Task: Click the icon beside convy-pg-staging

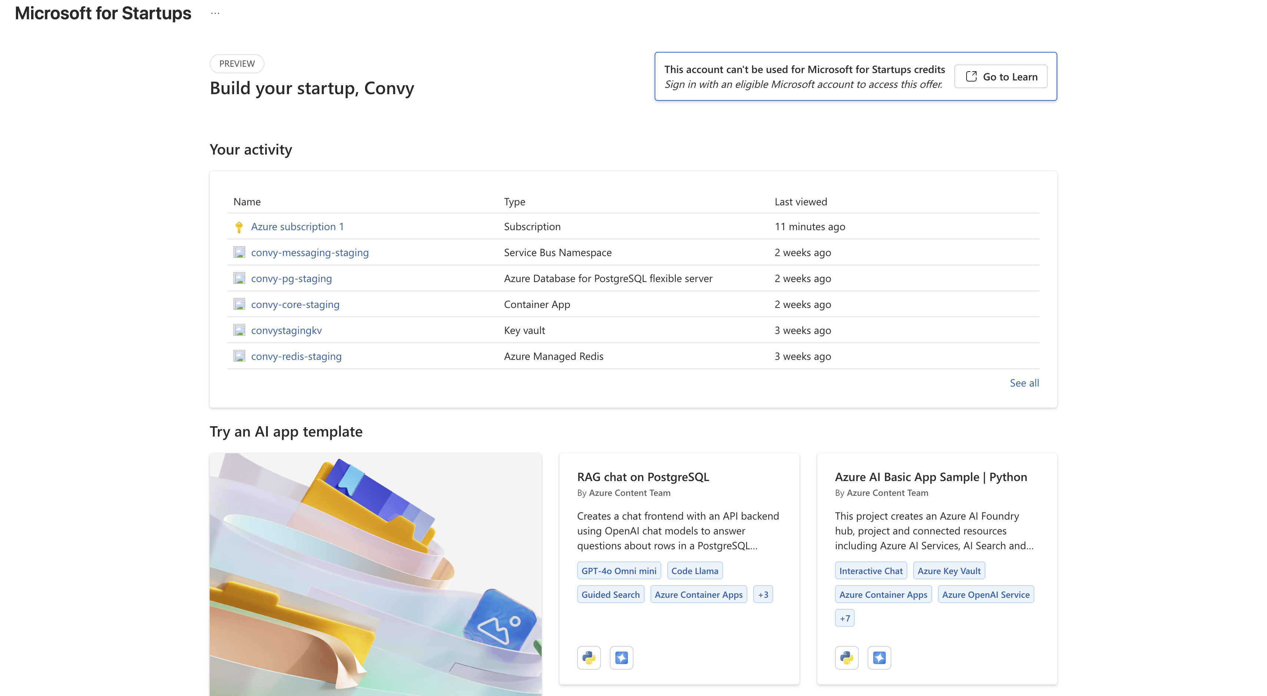Action: [239, 278]
